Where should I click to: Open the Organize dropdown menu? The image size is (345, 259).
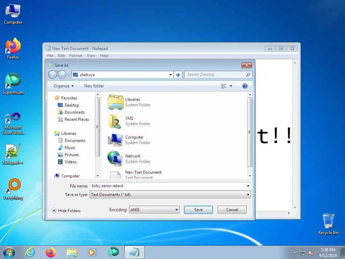(64, 86)
